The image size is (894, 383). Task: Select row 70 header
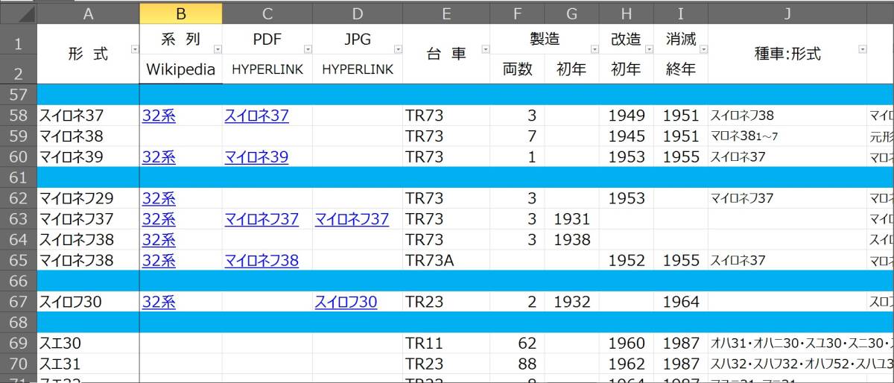[18, 364]
